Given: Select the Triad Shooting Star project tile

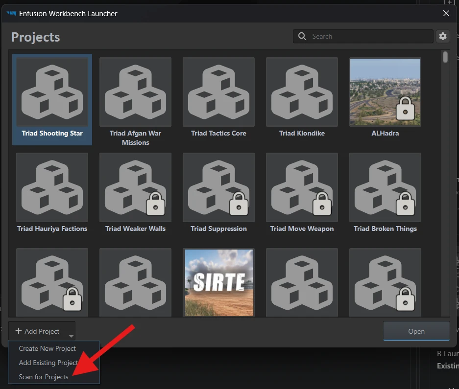Looking at the screenshot, I should 52,99.
